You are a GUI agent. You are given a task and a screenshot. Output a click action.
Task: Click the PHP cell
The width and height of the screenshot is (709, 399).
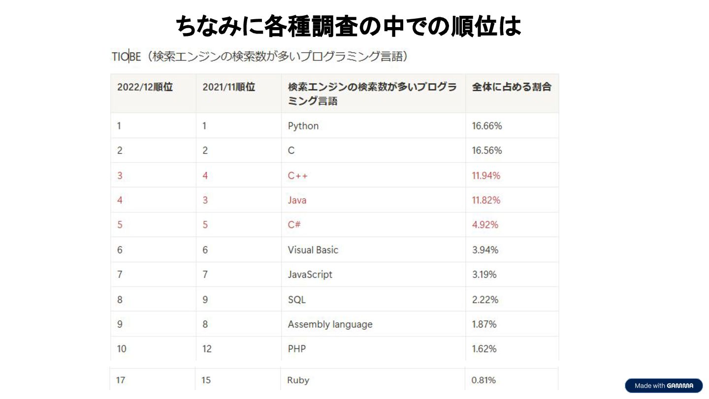click(297, 349)
